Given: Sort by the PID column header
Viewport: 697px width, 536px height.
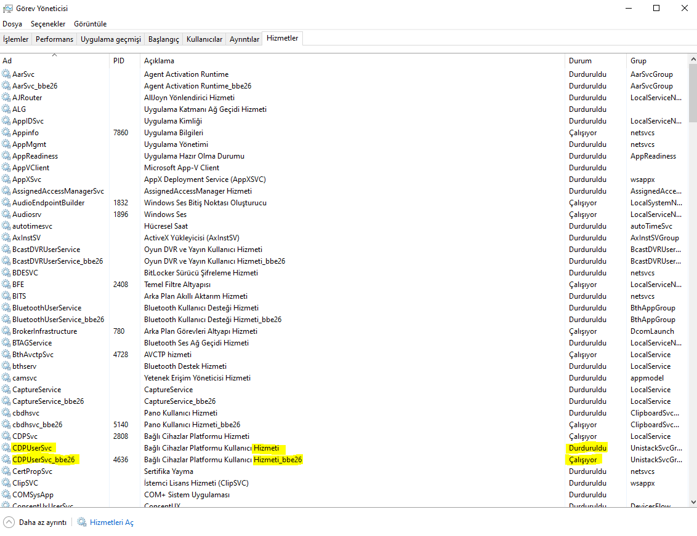Looking at the screenshot, I should click(124, 60).
